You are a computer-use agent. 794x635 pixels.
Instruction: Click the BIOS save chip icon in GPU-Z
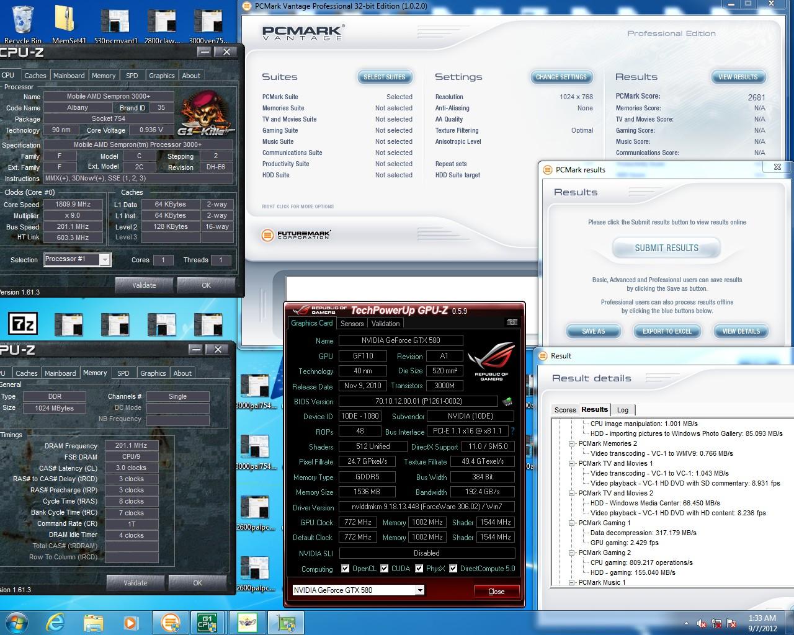click(507, 401)
